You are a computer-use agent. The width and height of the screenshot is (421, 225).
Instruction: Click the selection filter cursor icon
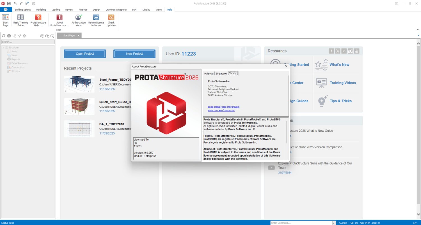[27, 4]
